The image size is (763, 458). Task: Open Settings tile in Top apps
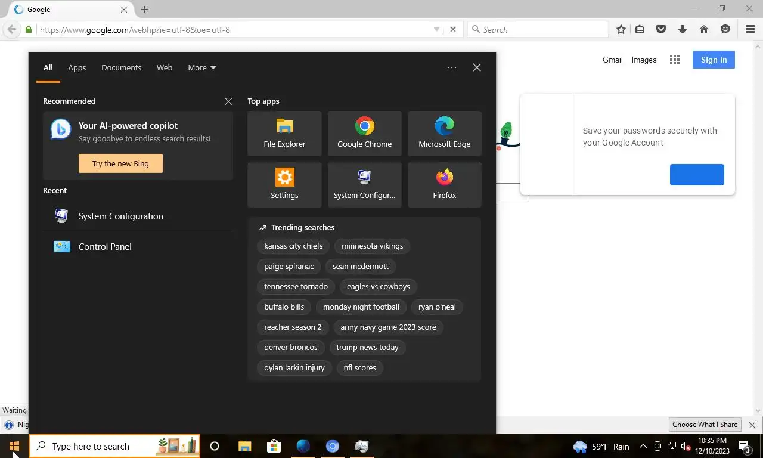[x=284, y=185]
